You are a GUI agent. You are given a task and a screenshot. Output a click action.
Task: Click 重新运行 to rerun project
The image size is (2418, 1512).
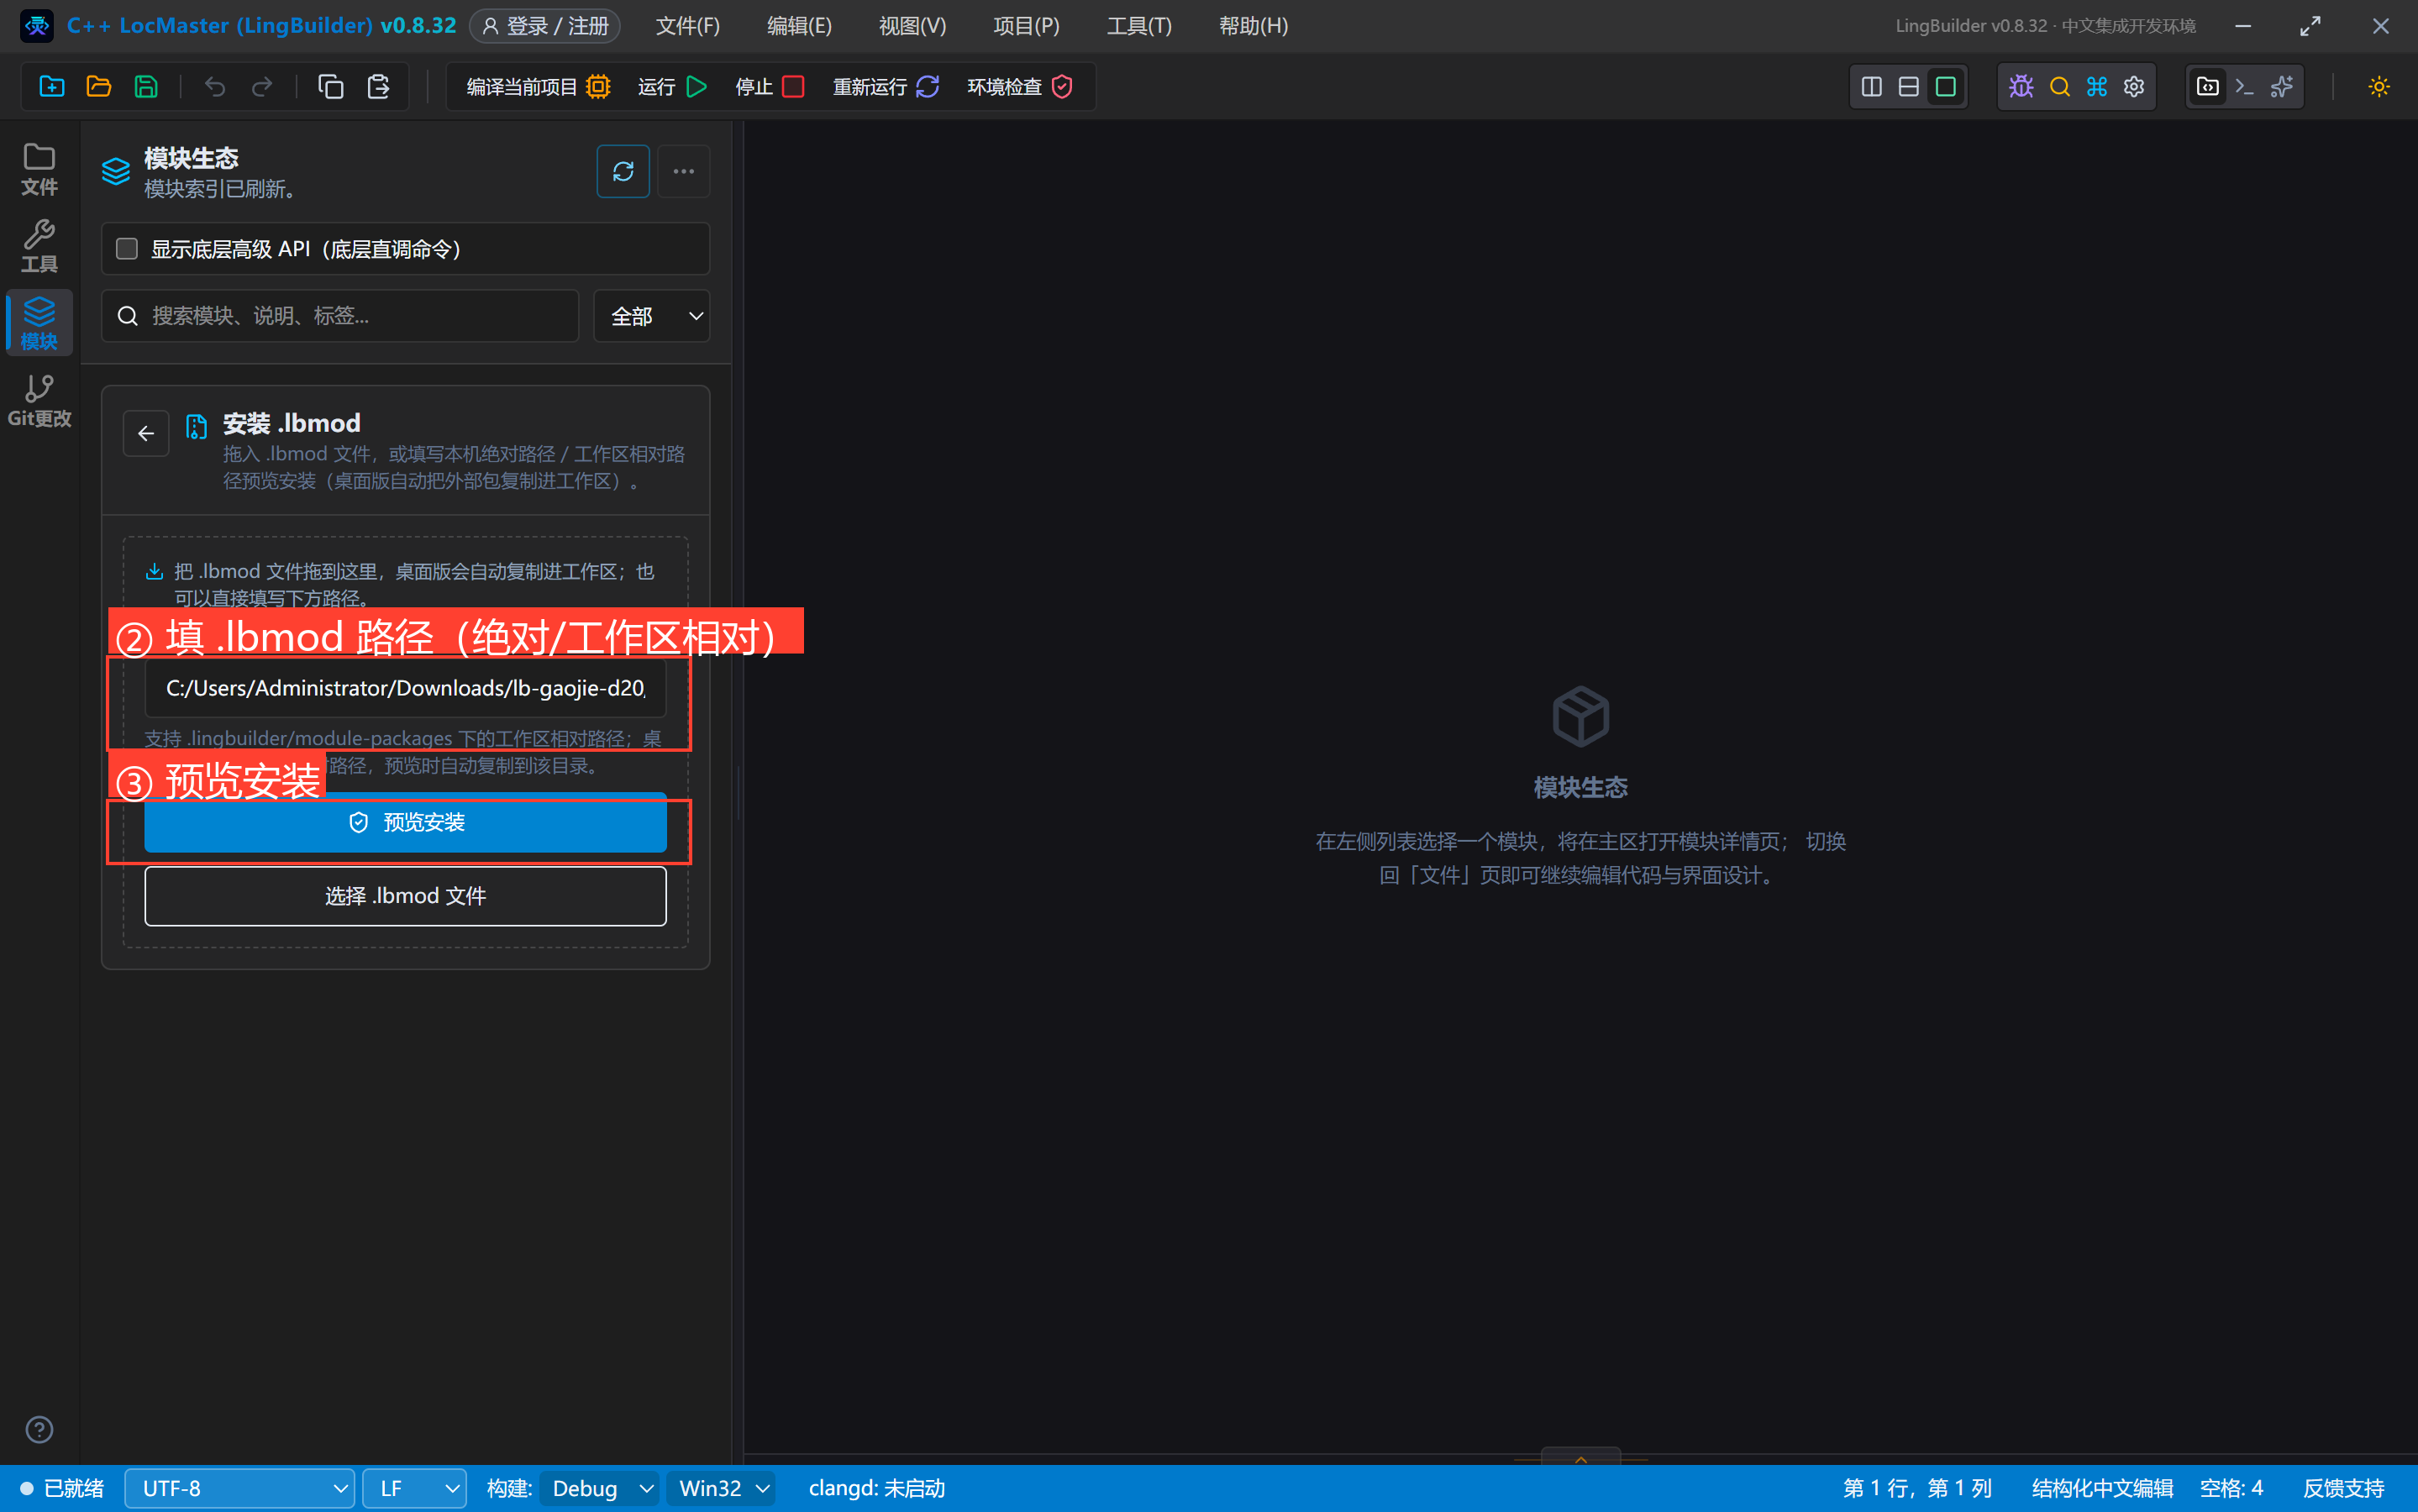pos(886,87)
